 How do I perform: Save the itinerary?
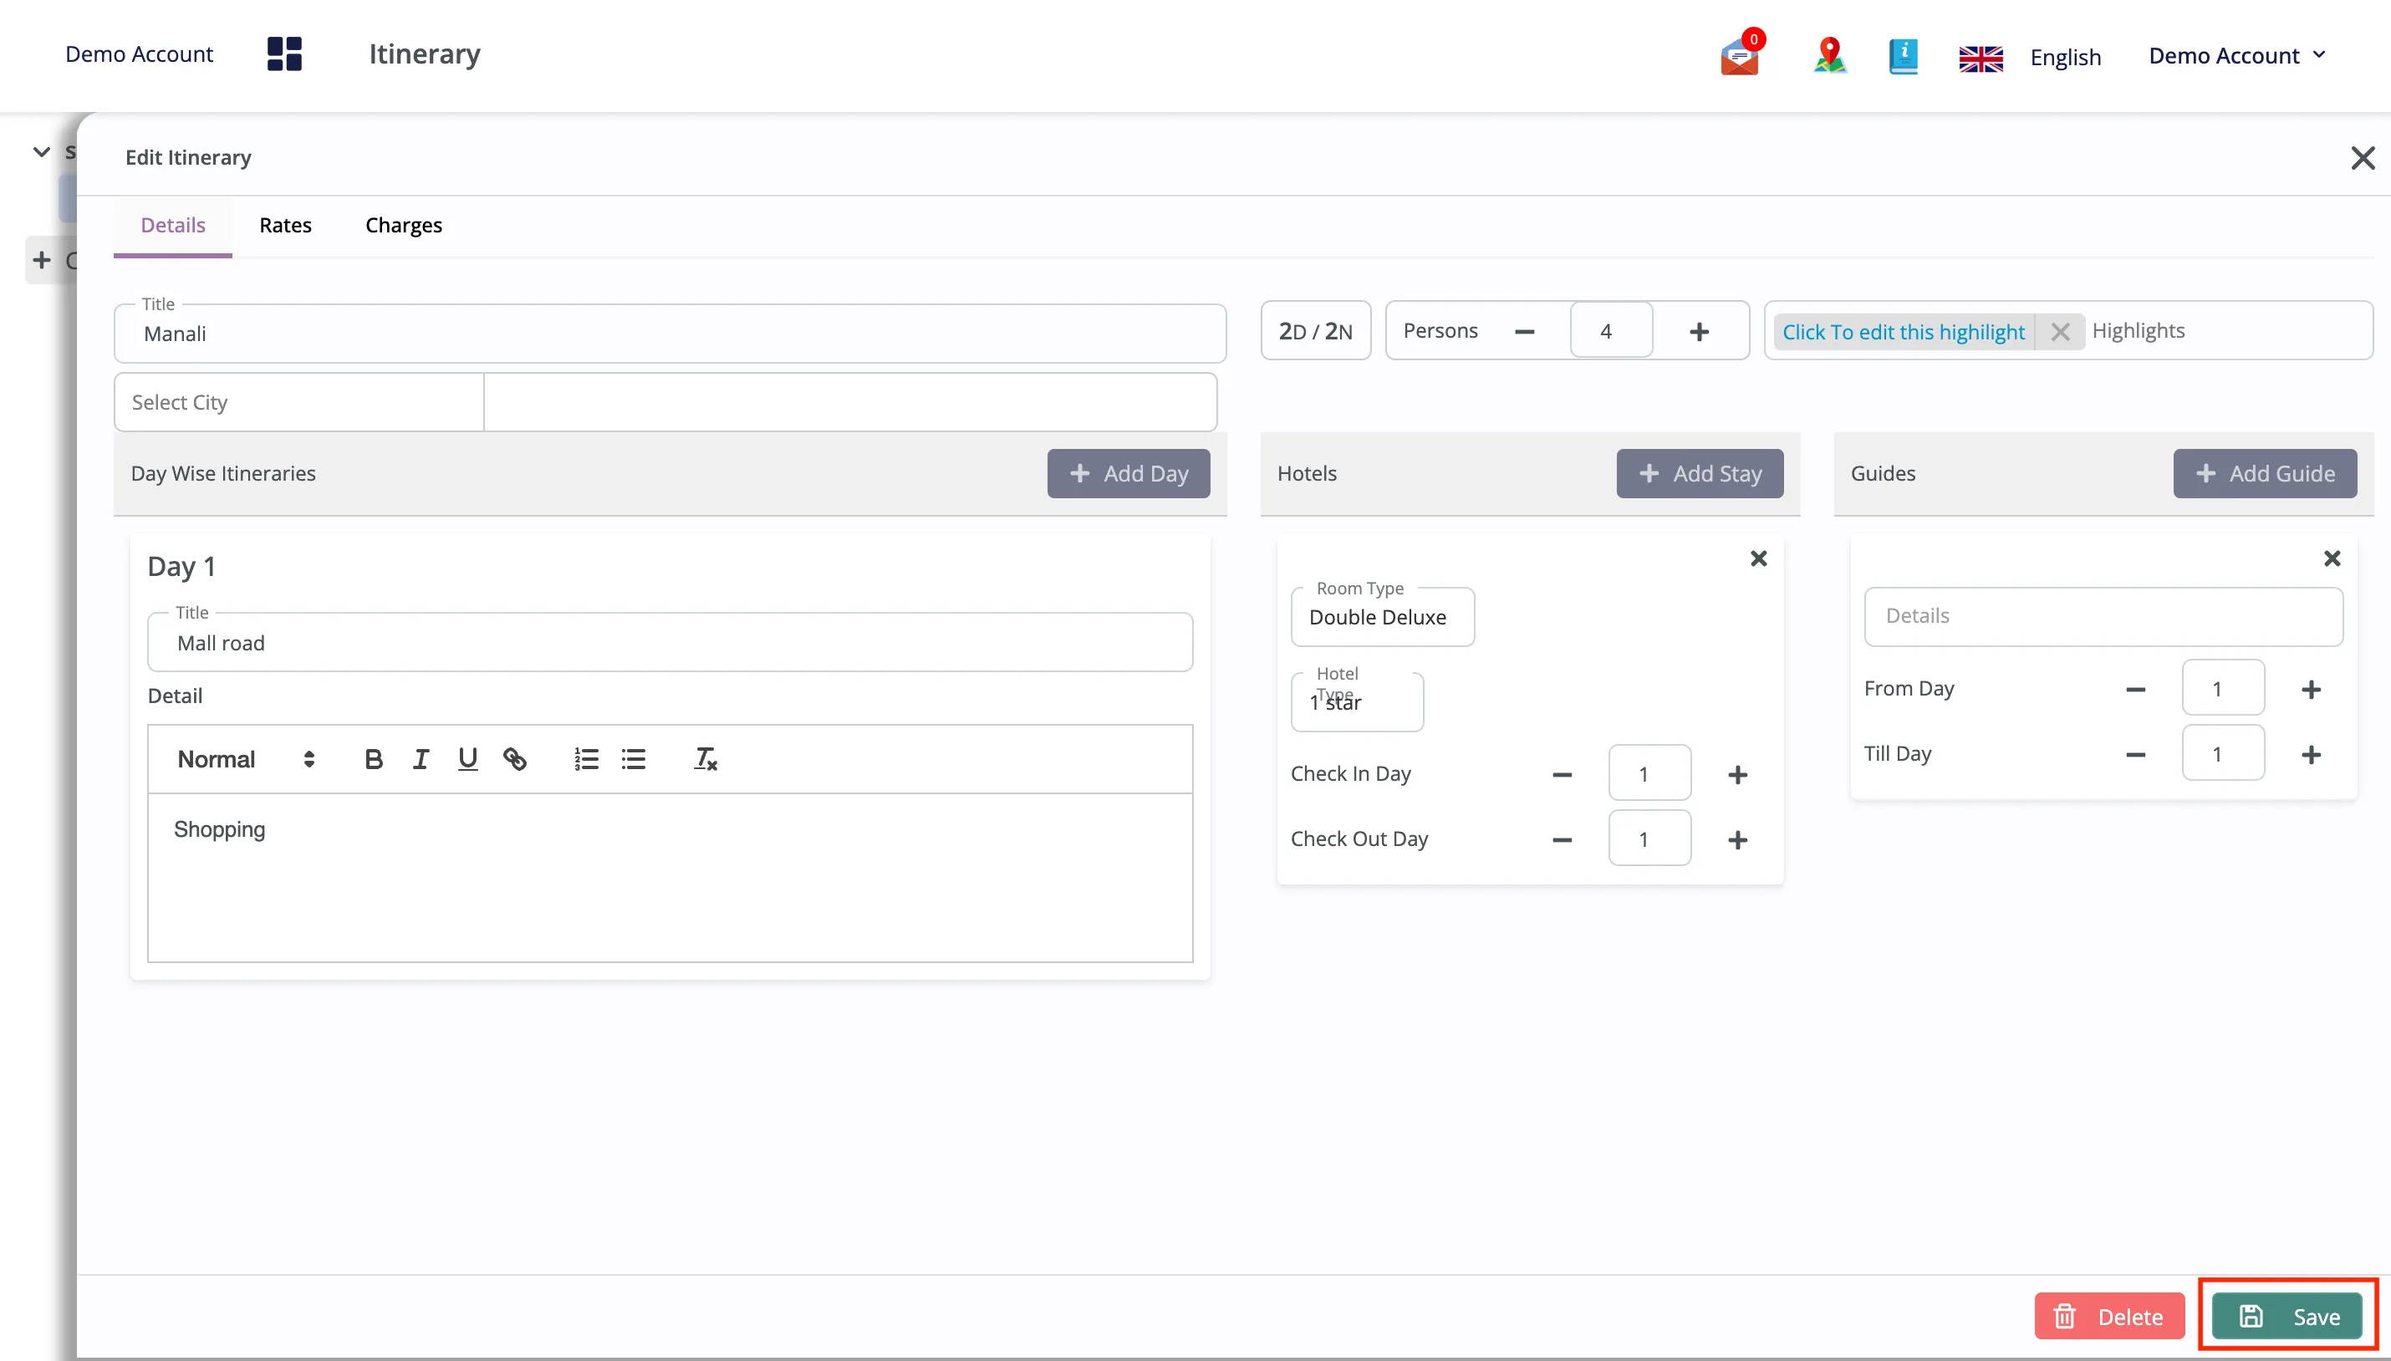click(x=2286, y=1316)
